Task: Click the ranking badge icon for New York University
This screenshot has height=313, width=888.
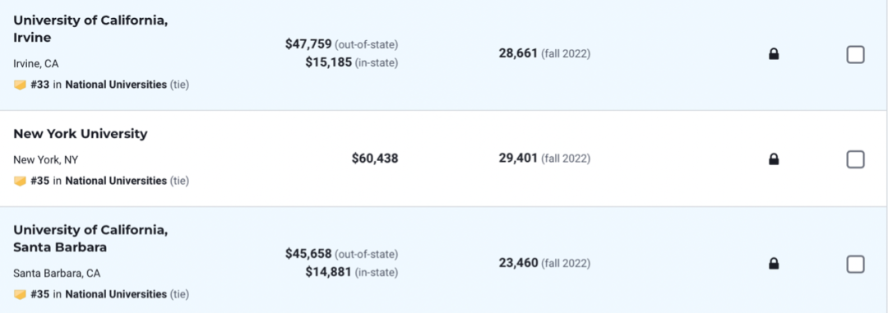Action: pyautogui.click(x=20, y=181)
